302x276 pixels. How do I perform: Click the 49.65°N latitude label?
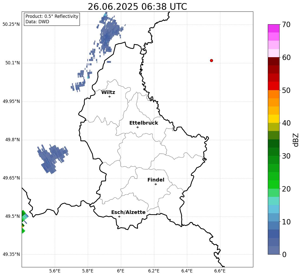coord(11,178)
